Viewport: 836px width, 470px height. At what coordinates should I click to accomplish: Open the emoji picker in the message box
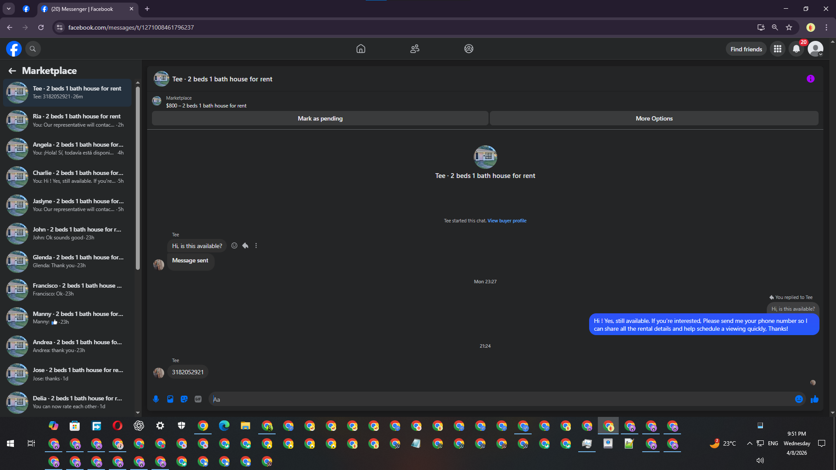click(x=799, y=399)
